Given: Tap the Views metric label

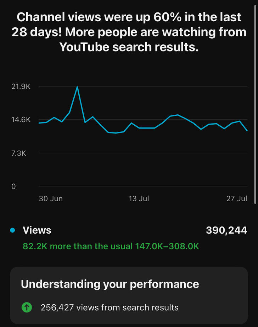Looking at the screenshot, I should pos(37,230).
